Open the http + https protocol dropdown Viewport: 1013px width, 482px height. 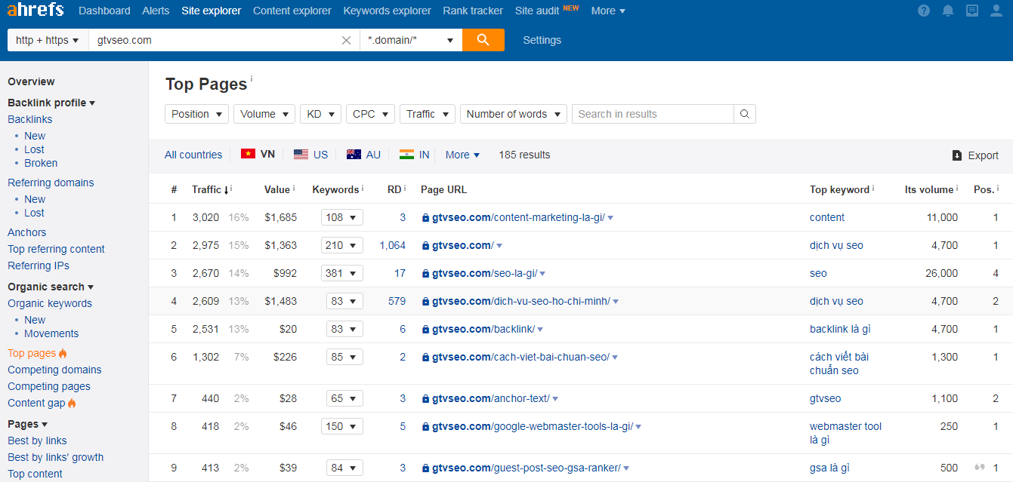(x=48, y=40)
